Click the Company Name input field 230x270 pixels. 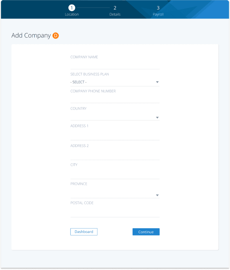coord(115,65)
